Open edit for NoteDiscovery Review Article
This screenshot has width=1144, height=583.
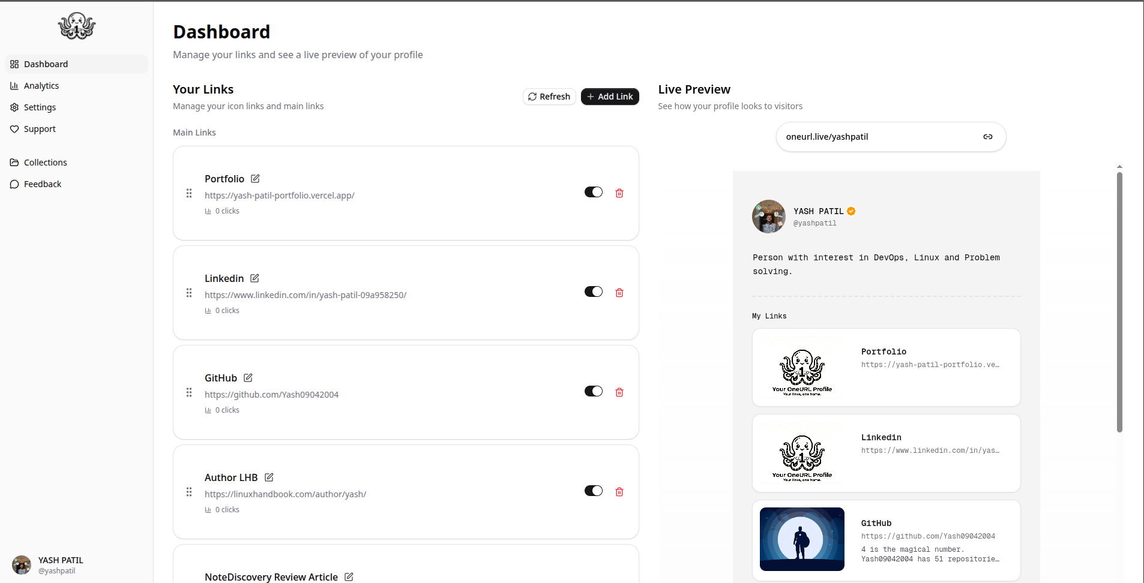pyautogui.click(x=349, y=577)
